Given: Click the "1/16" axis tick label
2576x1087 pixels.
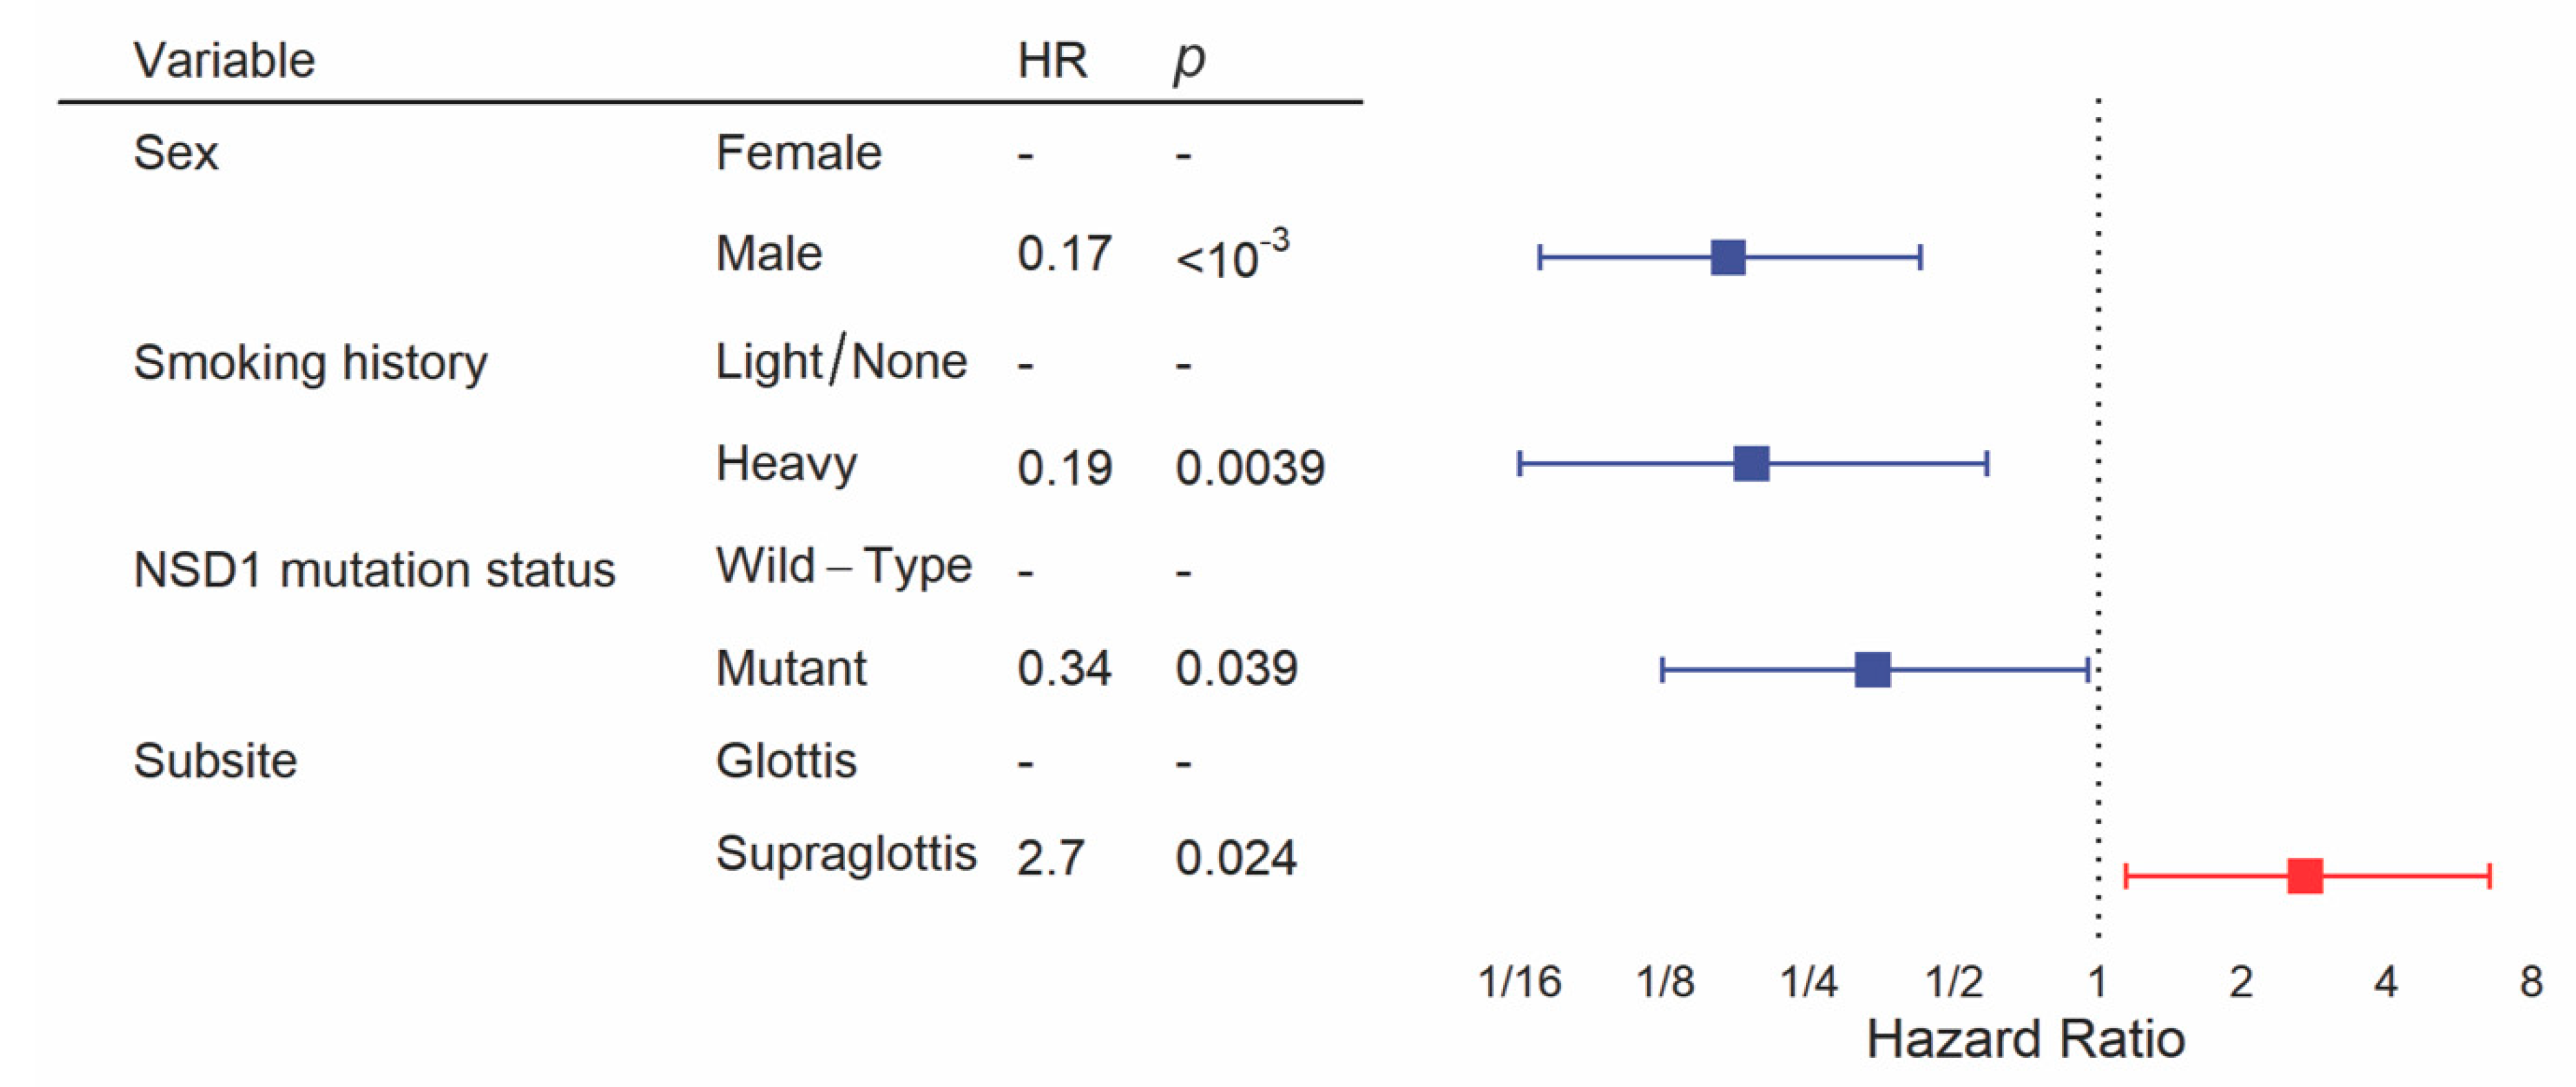Looking at the screenshot, I should pos(1519,982).
